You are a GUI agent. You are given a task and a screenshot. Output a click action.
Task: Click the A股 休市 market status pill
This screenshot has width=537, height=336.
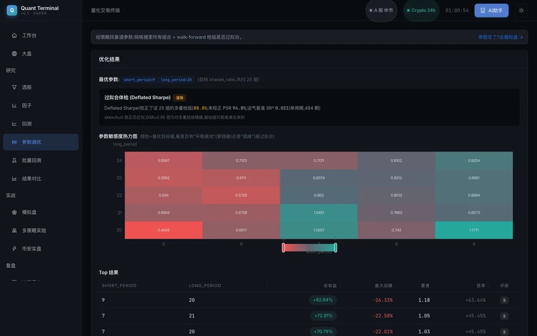381,10
